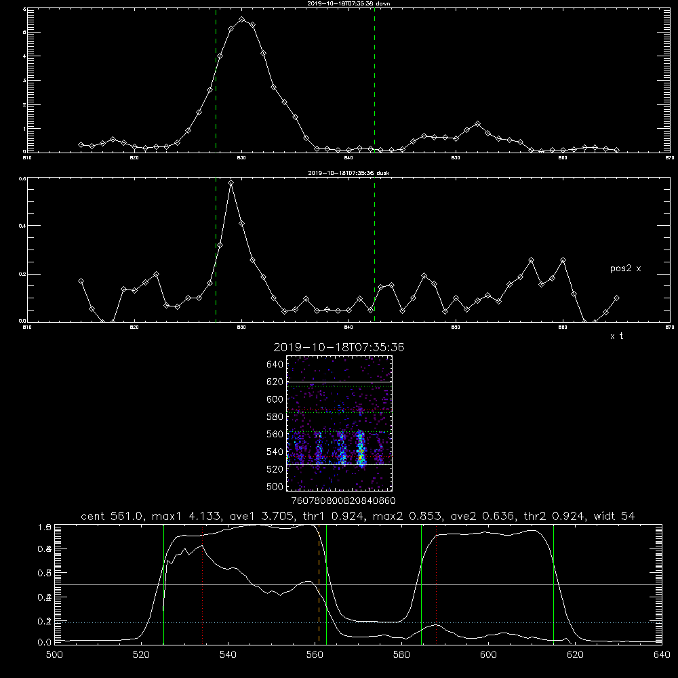The image size is (678, 678).
Task: Select the right green dashed line in dusk plot
Action: tap(374, 250)
